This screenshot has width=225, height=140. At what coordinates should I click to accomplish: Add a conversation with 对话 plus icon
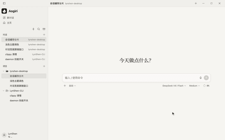[44, 35]
